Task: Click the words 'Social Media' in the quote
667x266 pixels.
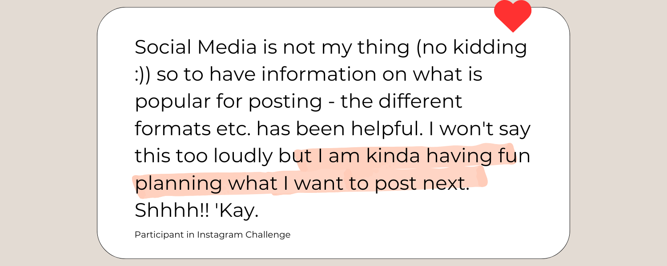Action: [x=196, y=47]
